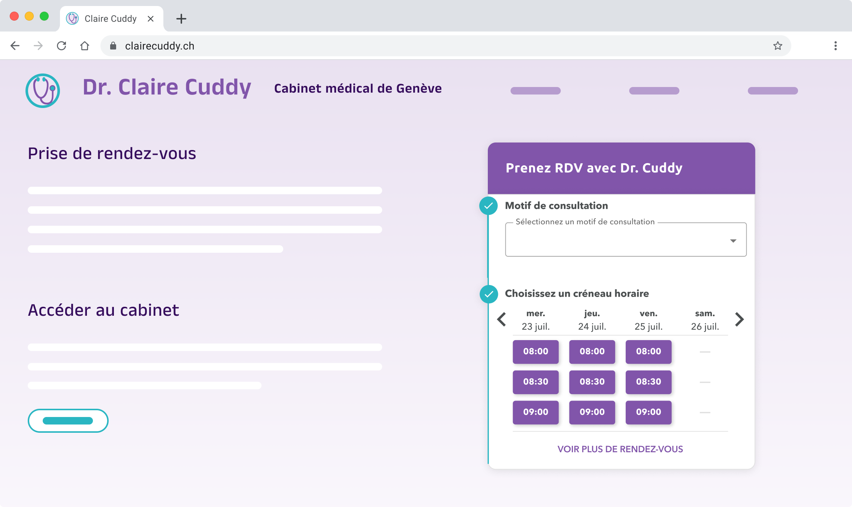Screen dimensions: 852x507
Task: Reload the page
Action: point(61,46)
